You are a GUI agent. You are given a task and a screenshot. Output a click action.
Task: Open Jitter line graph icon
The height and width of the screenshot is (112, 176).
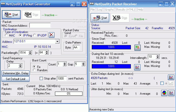171,93
